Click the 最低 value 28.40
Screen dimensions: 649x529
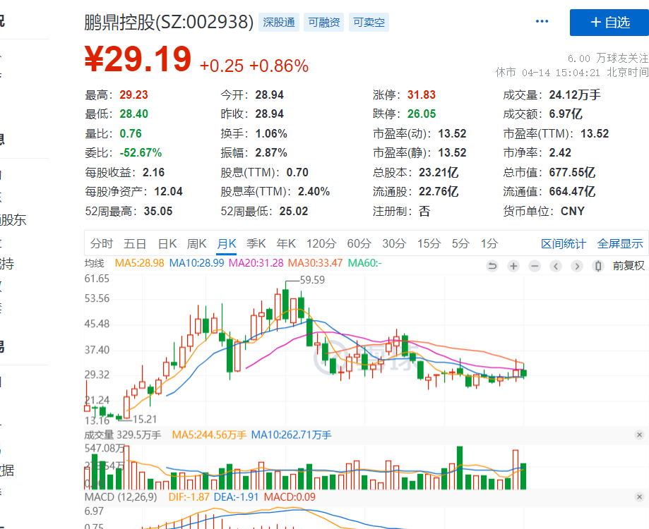(x=133, y=114)
